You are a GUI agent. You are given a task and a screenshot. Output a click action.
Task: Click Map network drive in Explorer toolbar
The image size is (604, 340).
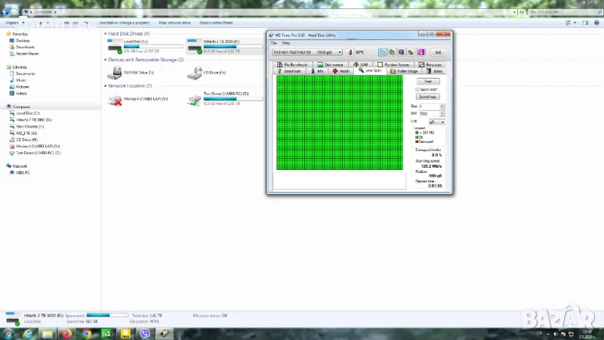tap(175, 23)
